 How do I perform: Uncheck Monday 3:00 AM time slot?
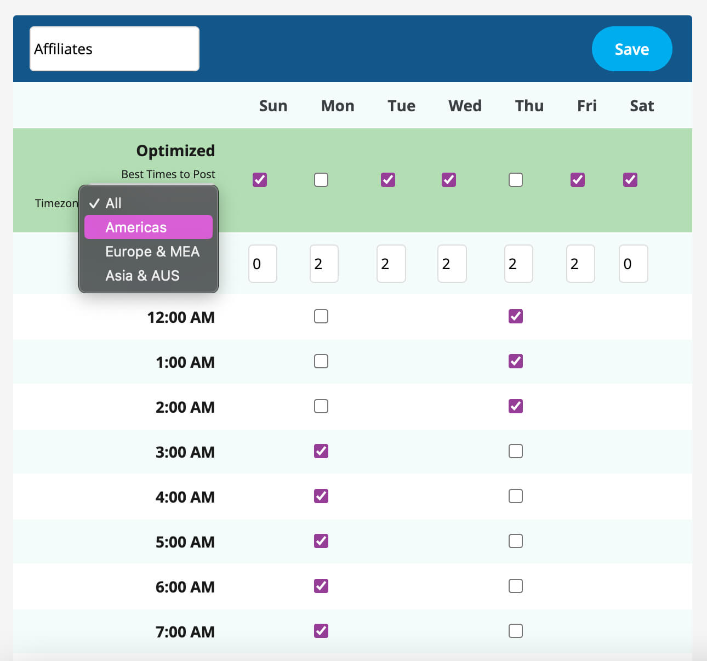coord(321,451)
